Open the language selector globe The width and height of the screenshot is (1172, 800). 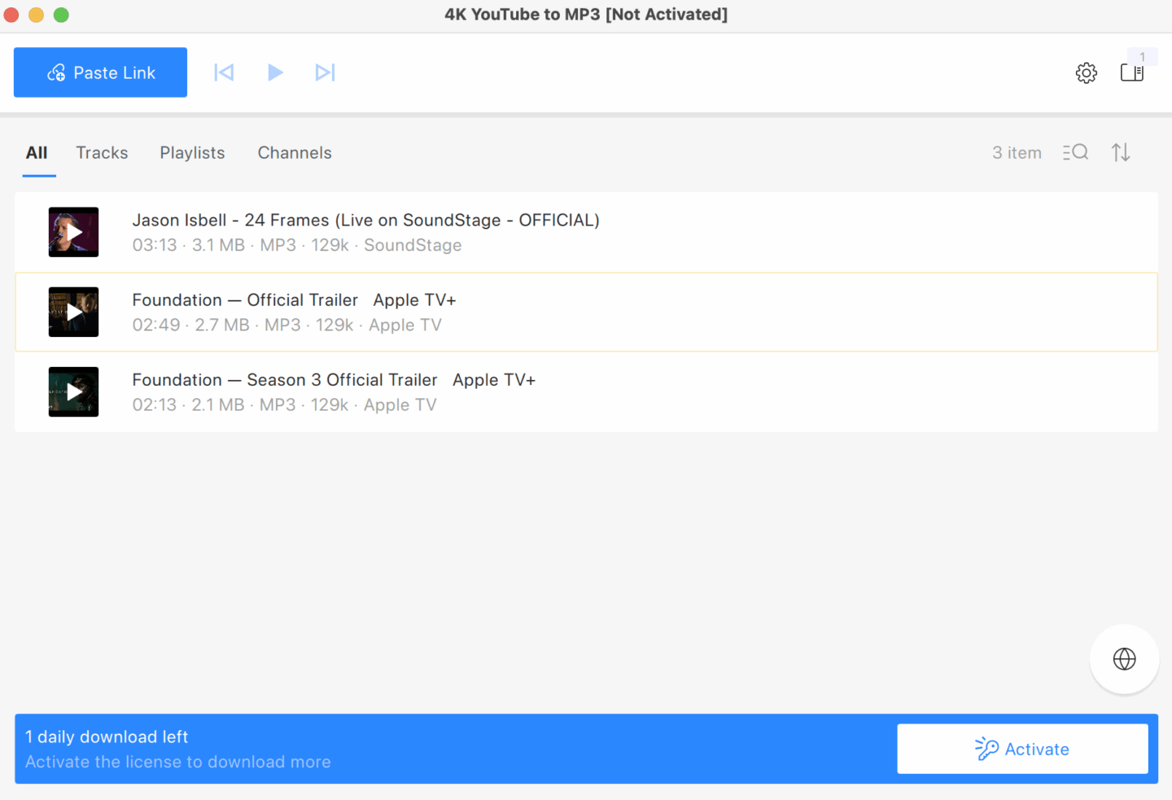1124,659
